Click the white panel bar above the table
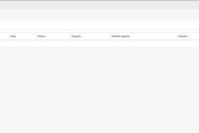The height and width of the screenshot is (133, 199). point(99,25)
